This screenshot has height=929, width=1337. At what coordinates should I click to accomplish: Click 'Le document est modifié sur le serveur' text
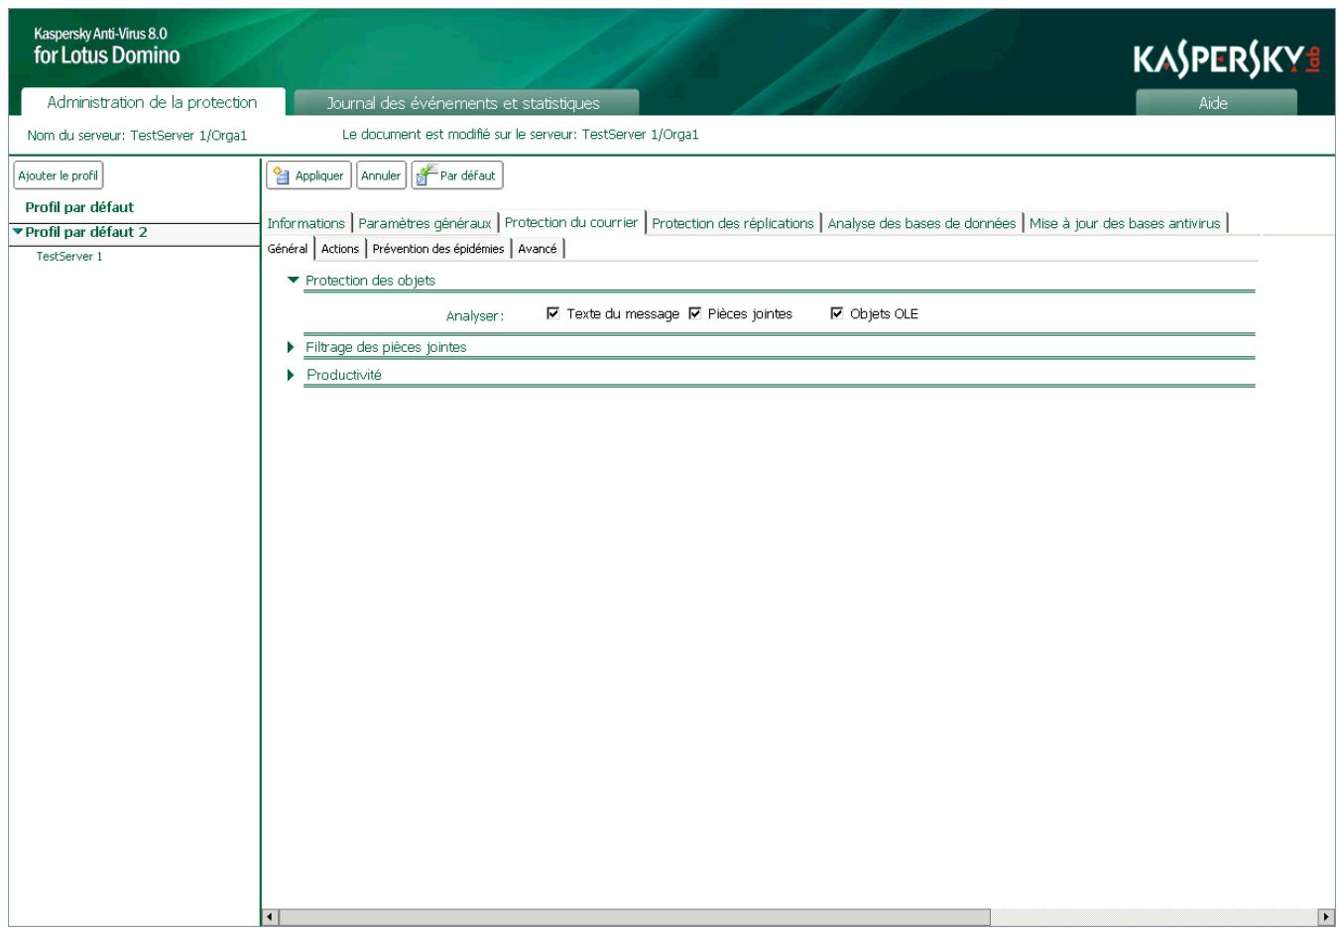(521, 135)
